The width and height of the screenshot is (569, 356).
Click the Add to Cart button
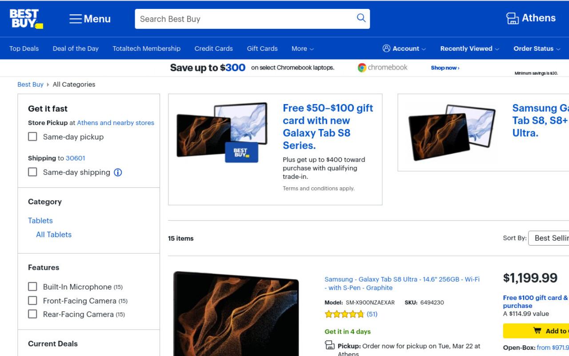[x=536, y=331]
